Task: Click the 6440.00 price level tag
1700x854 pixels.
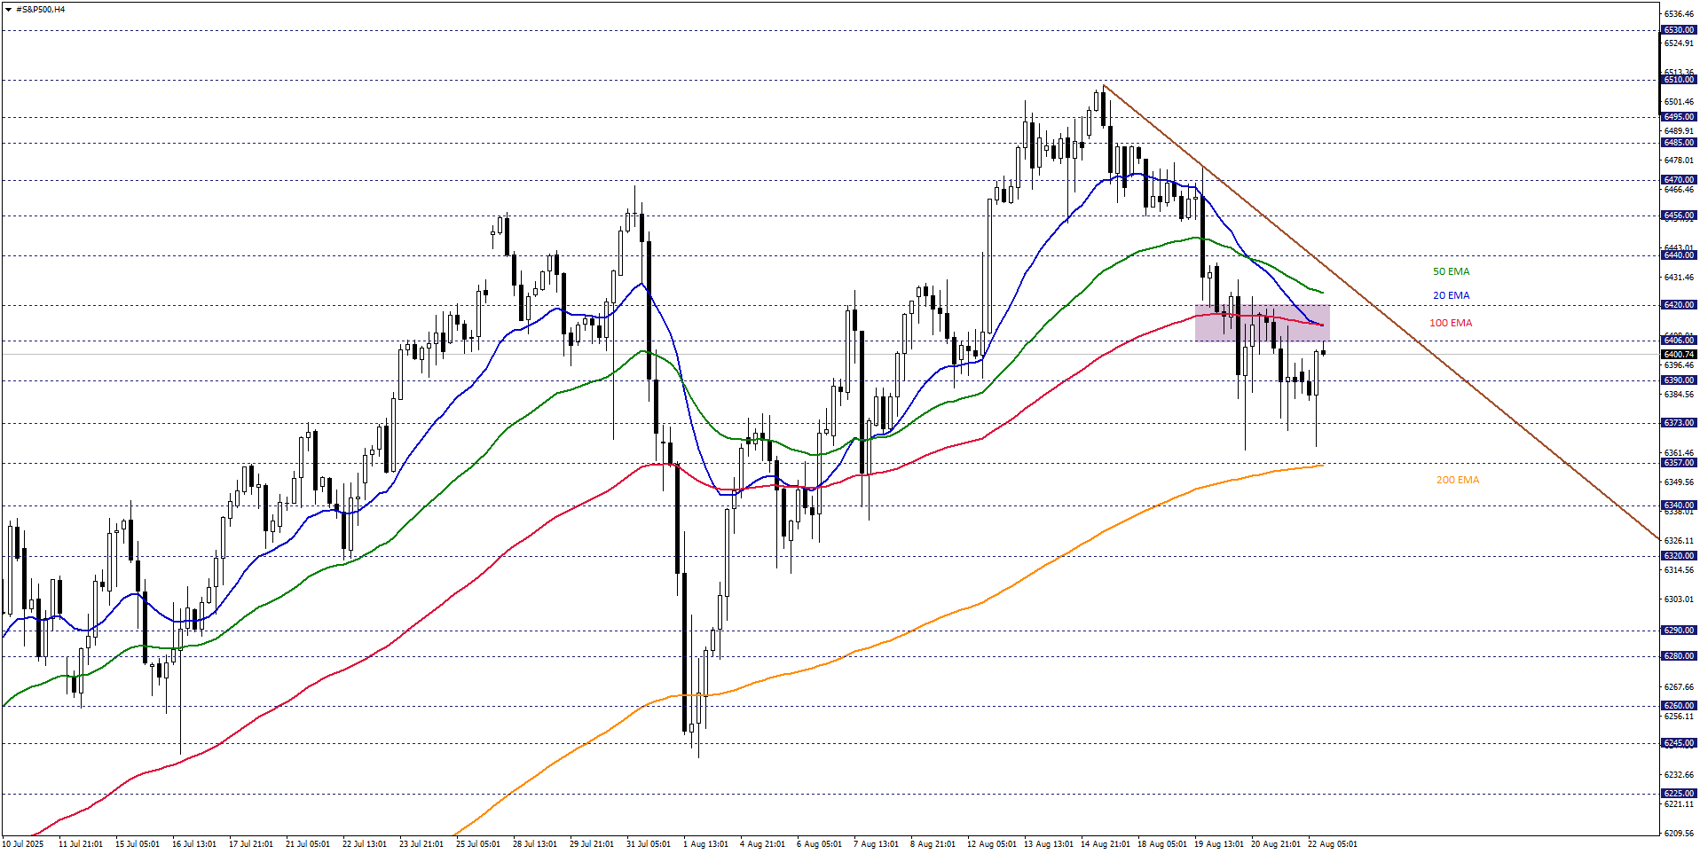Action: pos(1679,255)
